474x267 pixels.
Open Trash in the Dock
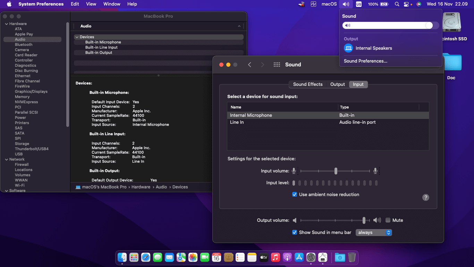tap(352, 257)
